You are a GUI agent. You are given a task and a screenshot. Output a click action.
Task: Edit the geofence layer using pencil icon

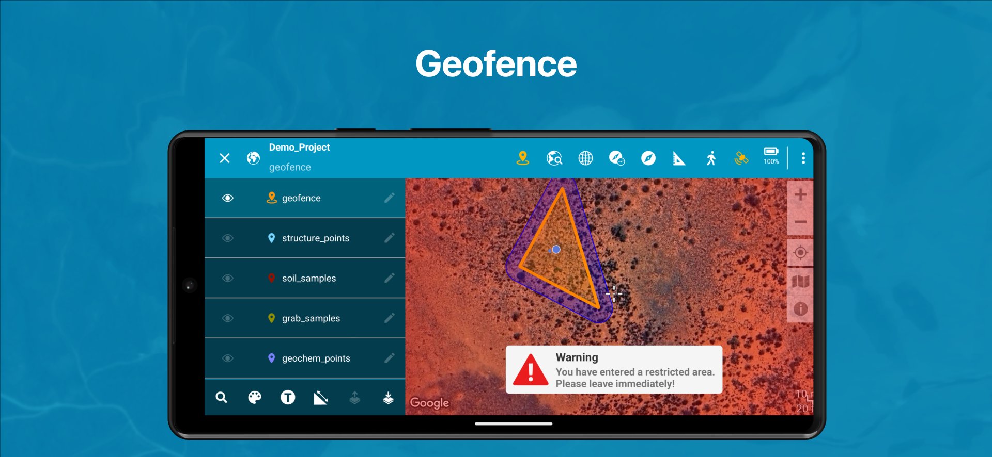(x=390, y=198)
